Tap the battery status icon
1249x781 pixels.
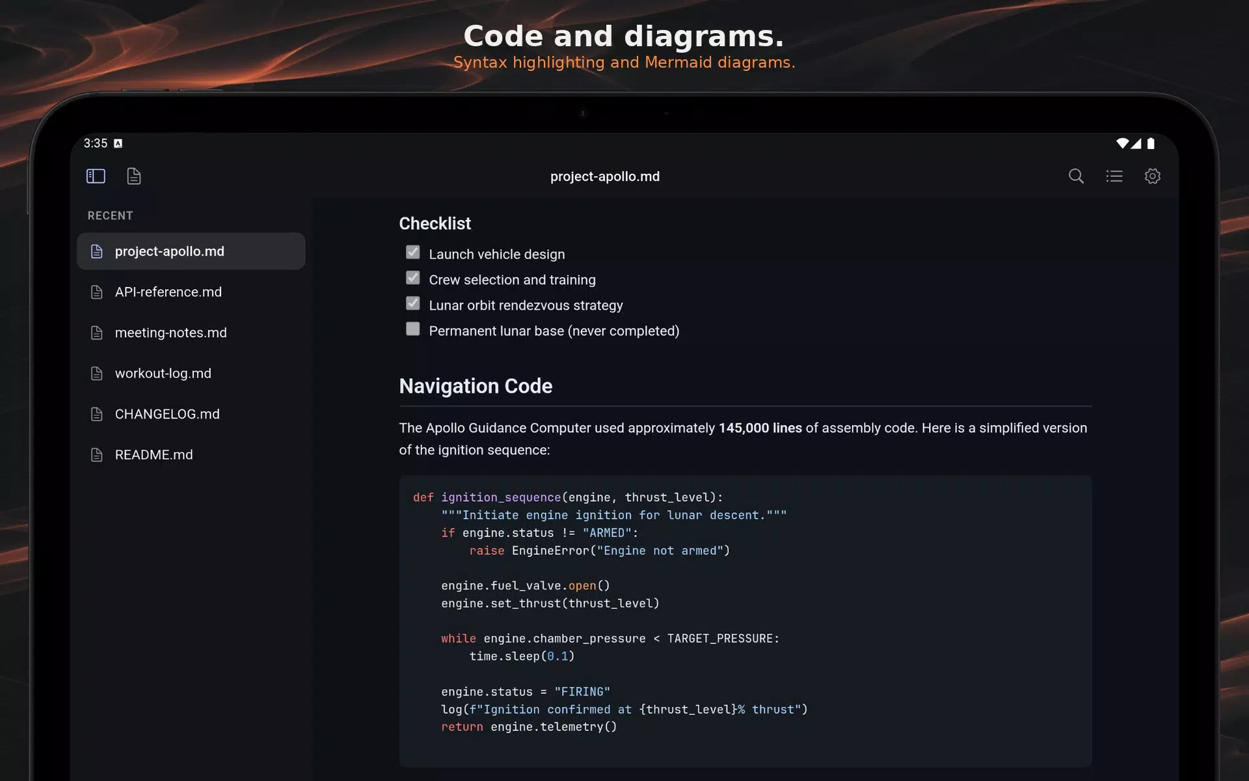(1151, 143)
